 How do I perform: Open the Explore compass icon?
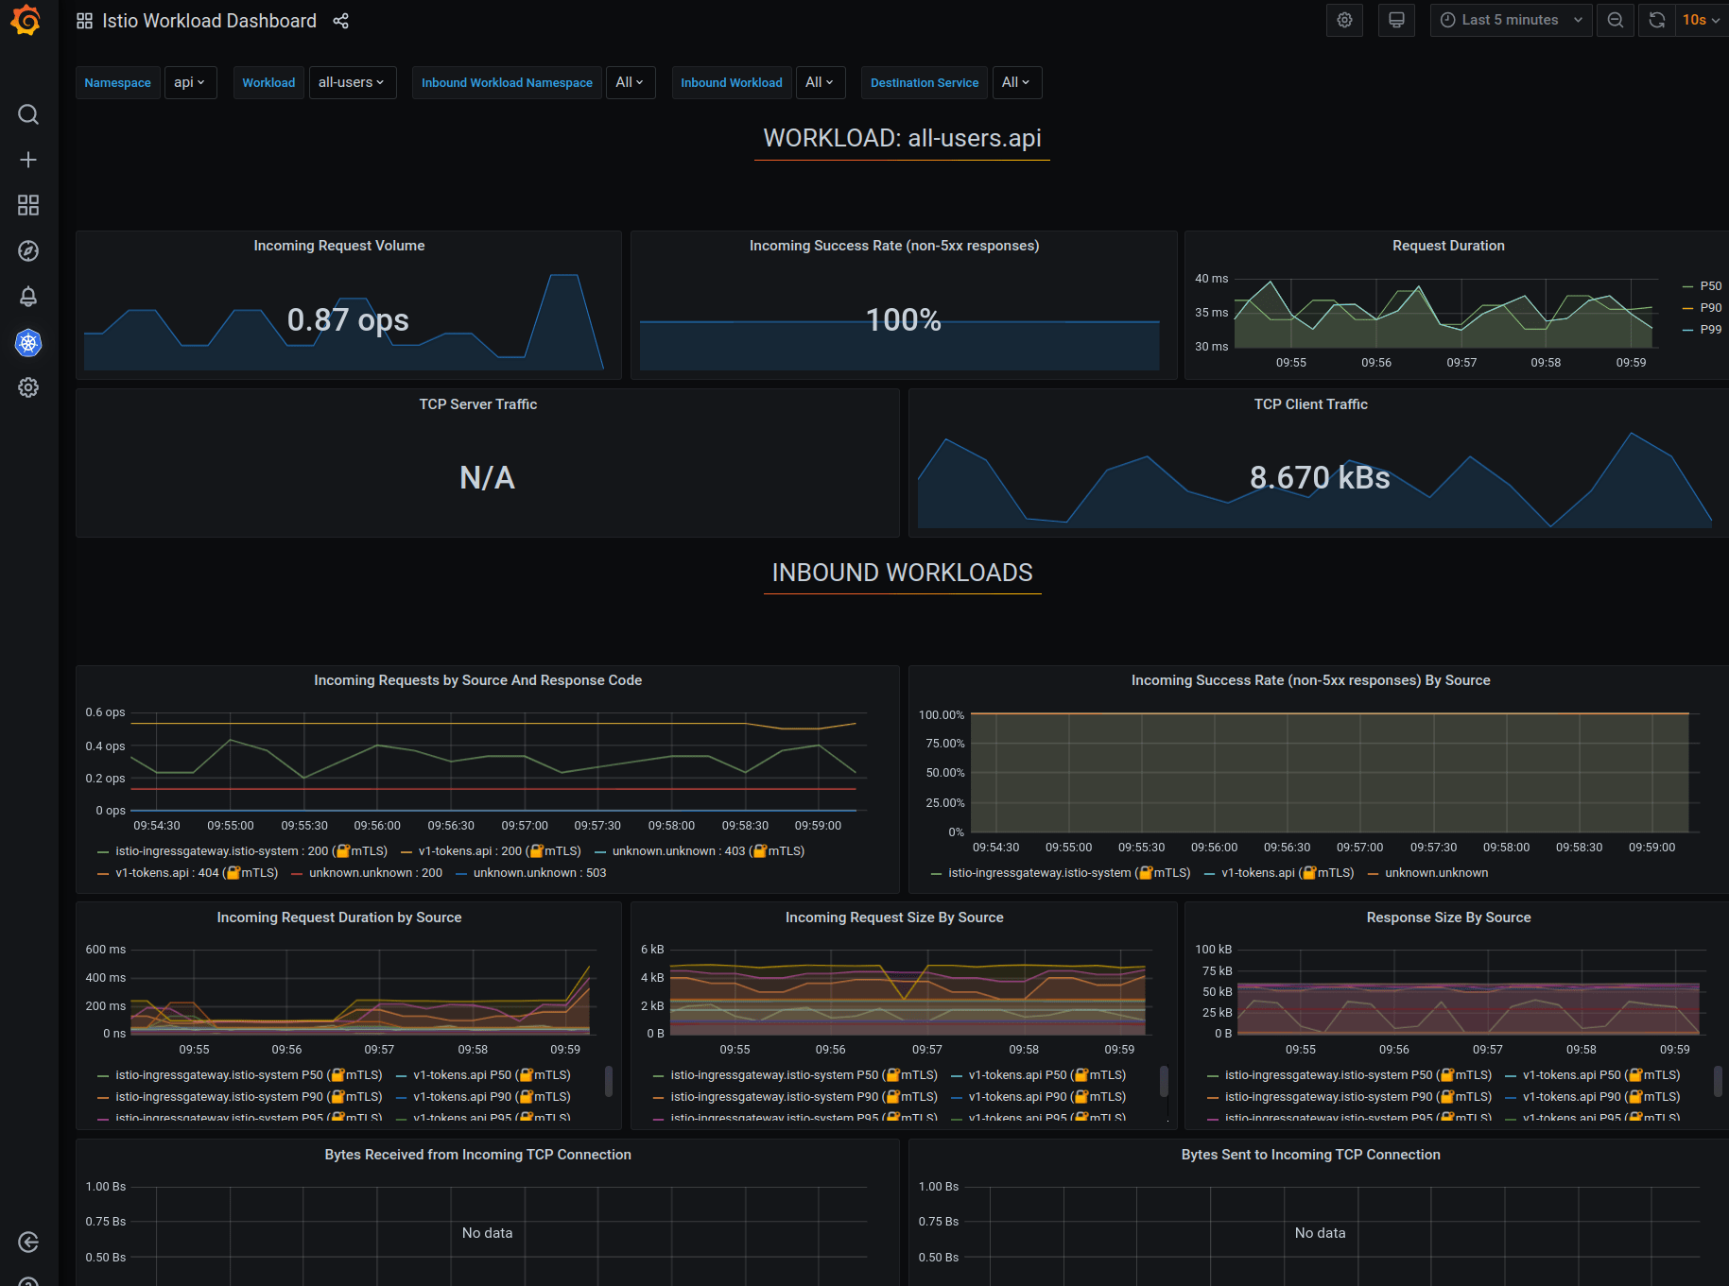click(28, 250)
